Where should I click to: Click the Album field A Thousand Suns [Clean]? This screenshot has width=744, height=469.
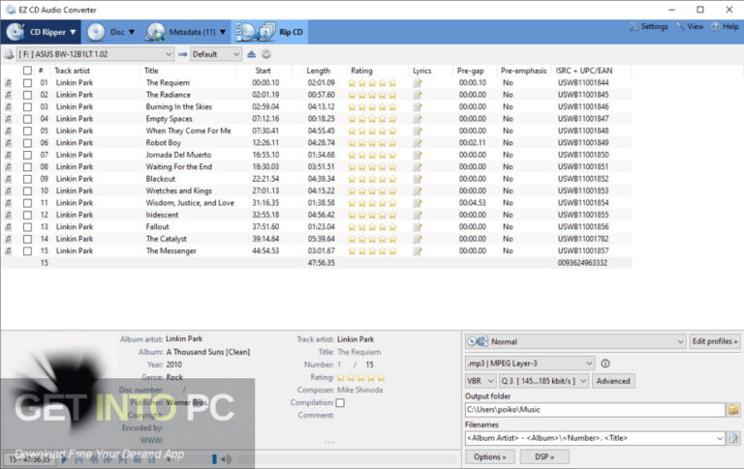pos(208,352)
